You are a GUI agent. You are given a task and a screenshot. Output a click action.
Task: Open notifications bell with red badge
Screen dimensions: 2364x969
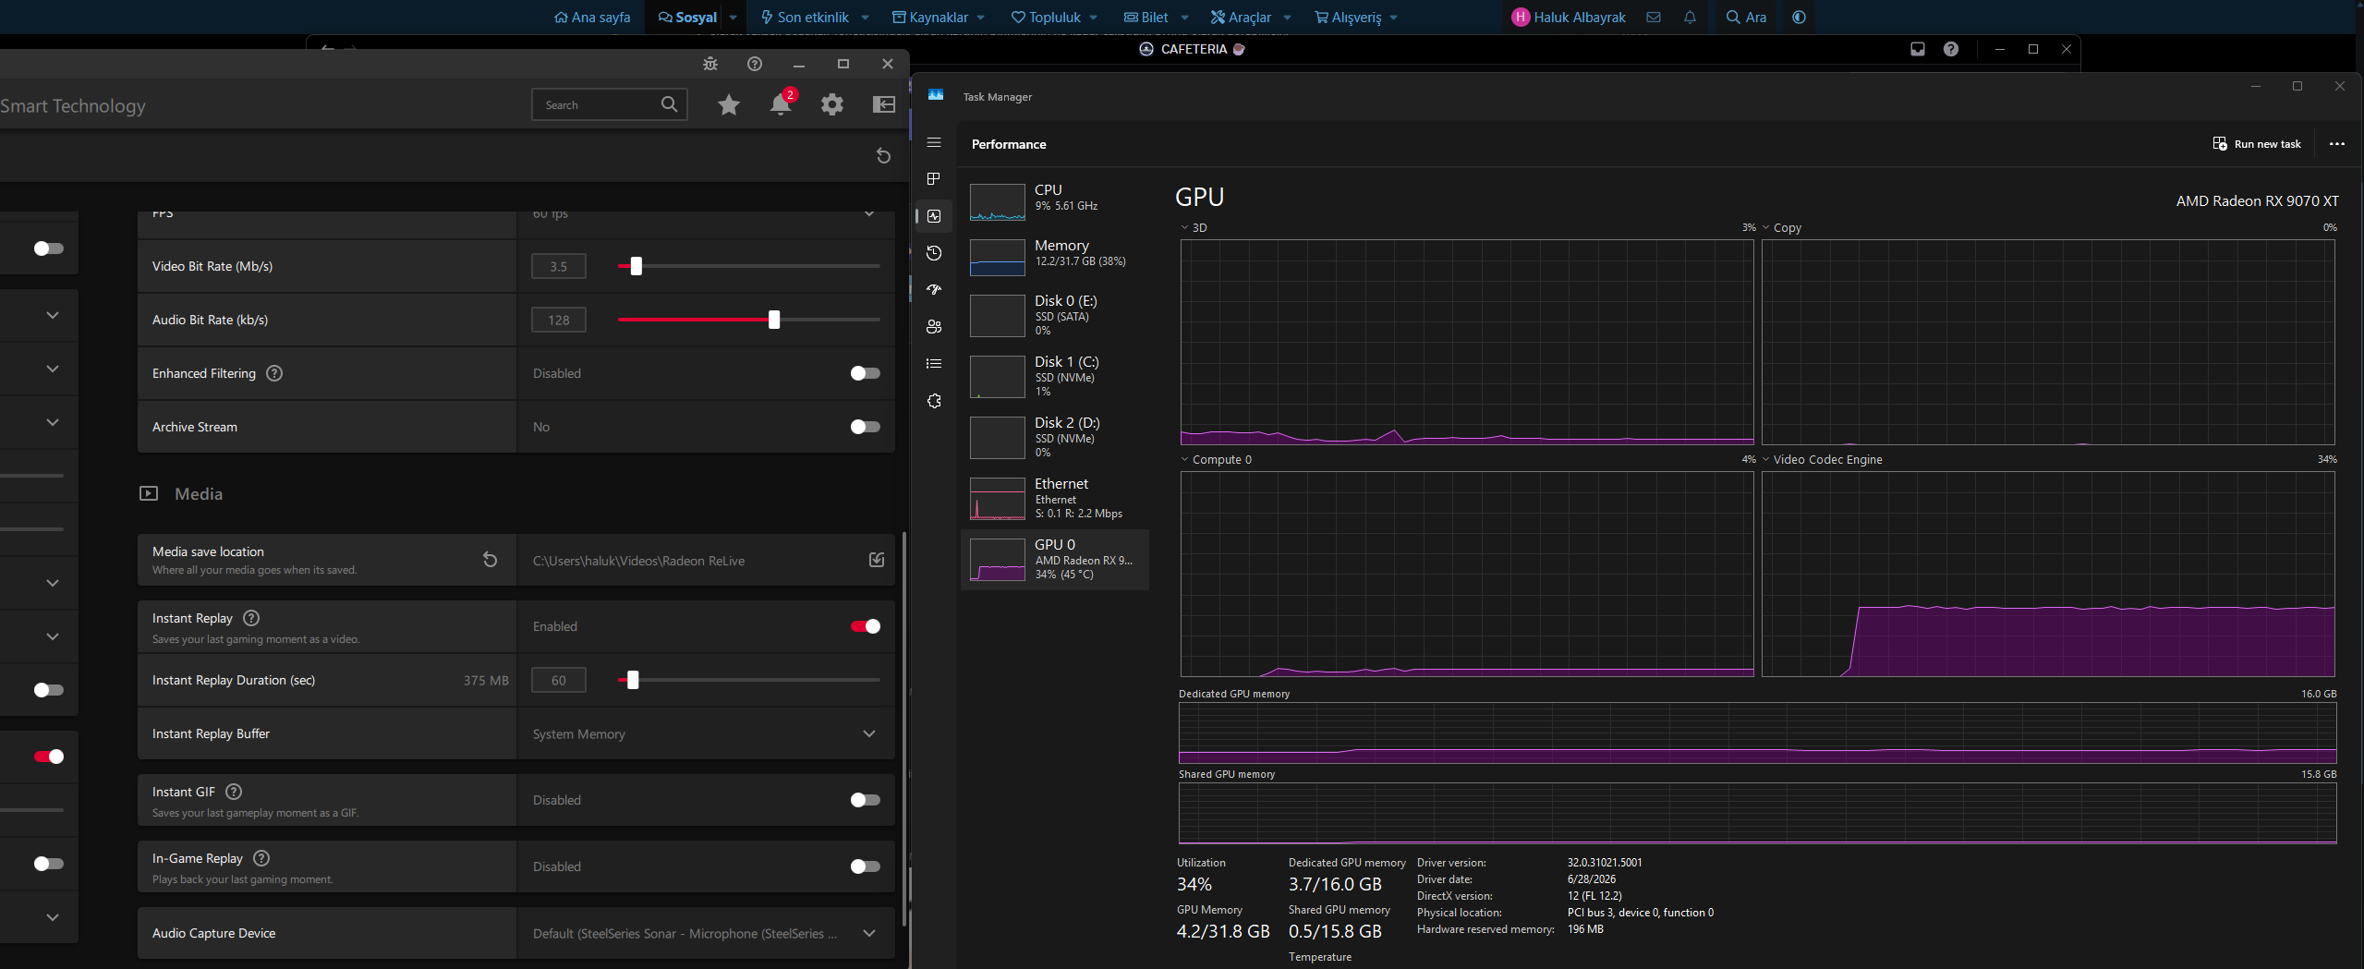click(x=782, y=103)
